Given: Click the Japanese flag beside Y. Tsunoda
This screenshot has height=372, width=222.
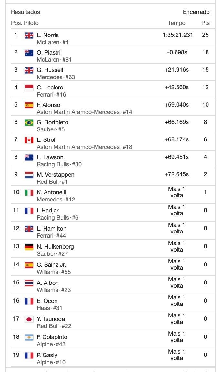Looking at the screenshot, I should point(29,319).
